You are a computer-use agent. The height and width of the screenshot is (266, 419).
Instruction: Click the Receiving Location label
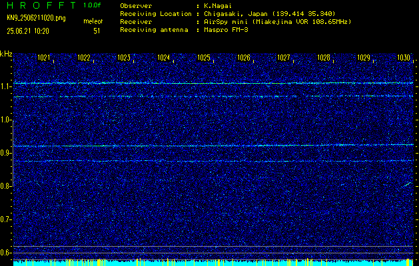pos(156,14)
